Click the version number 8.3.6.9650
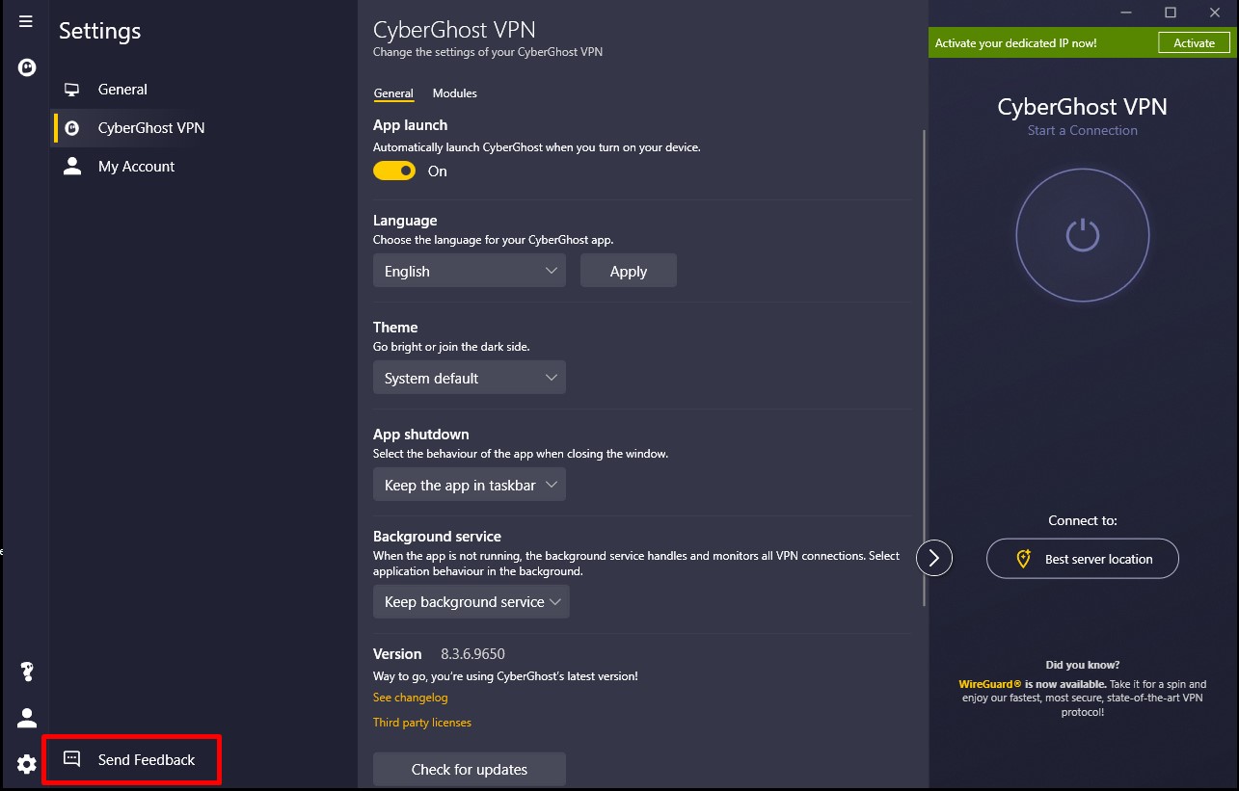1239x791 pixels. (x=472, y=653)
